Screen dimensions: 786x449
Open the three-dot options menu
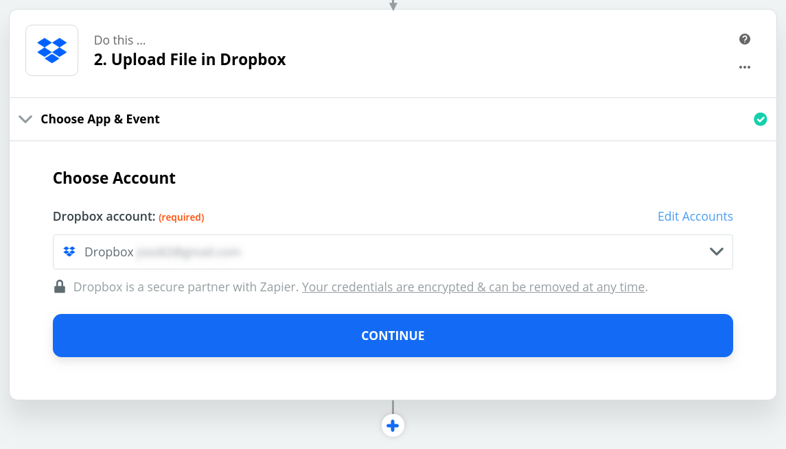tap(745, 67)
